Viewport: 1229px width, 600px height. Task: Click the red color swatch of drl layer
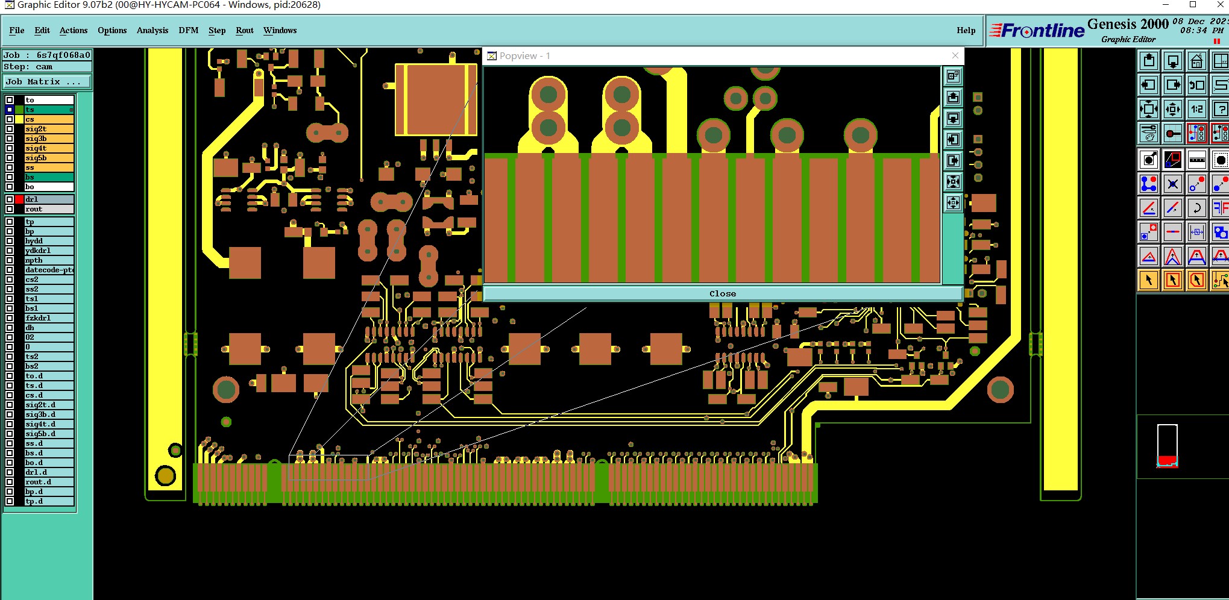pos(19,199)
